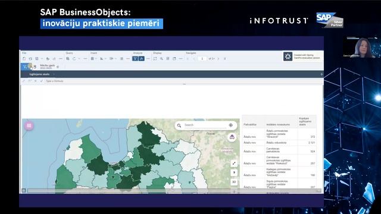Click the Ādažu vidusskola cell

tap(276, 143)
